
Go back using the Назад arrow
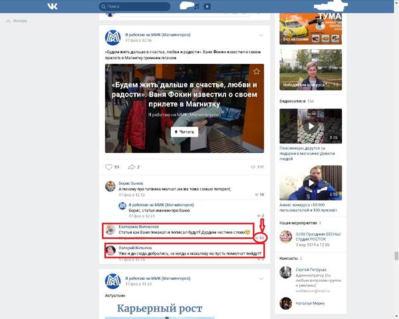click(17, 21)
